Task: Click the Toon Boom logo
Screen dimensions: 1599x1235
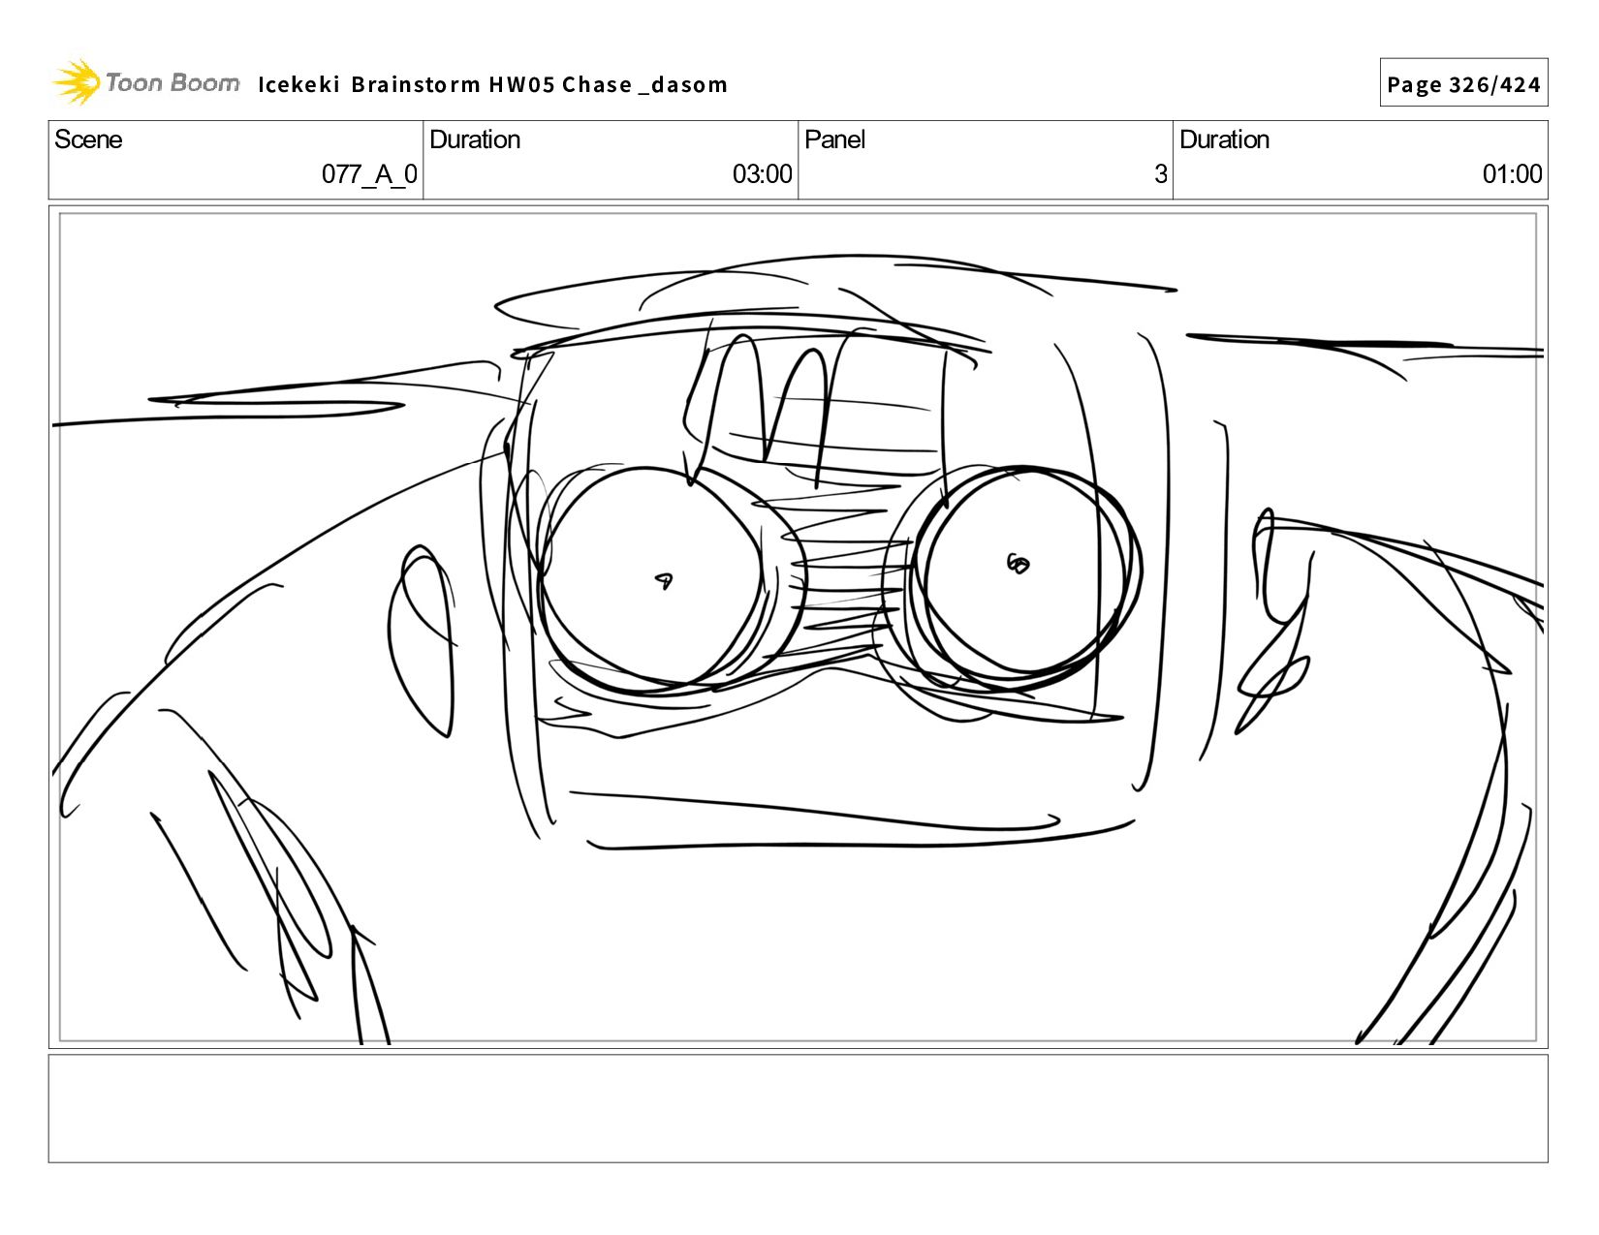Action: click(x=145, y=82)
